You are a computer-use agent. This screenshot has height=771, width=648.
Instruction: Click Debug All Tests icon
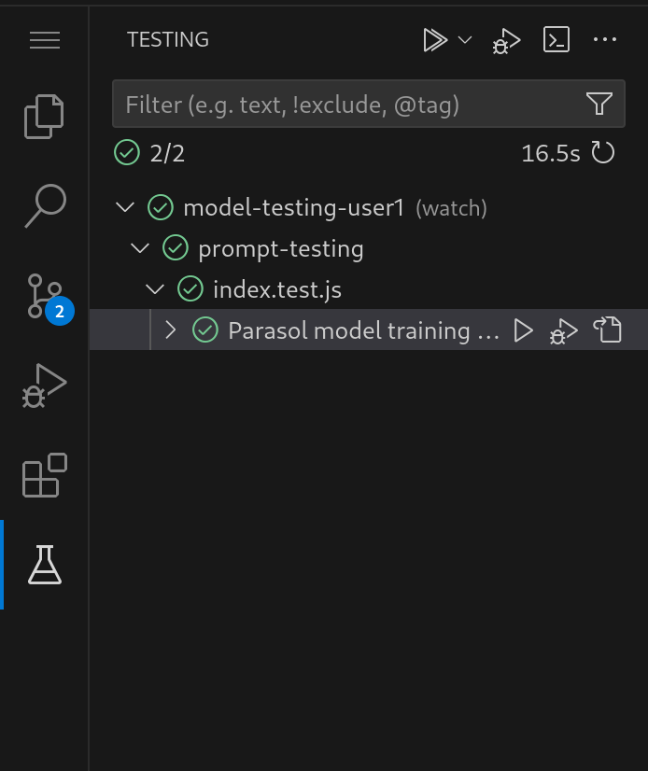tap(506, 40)
